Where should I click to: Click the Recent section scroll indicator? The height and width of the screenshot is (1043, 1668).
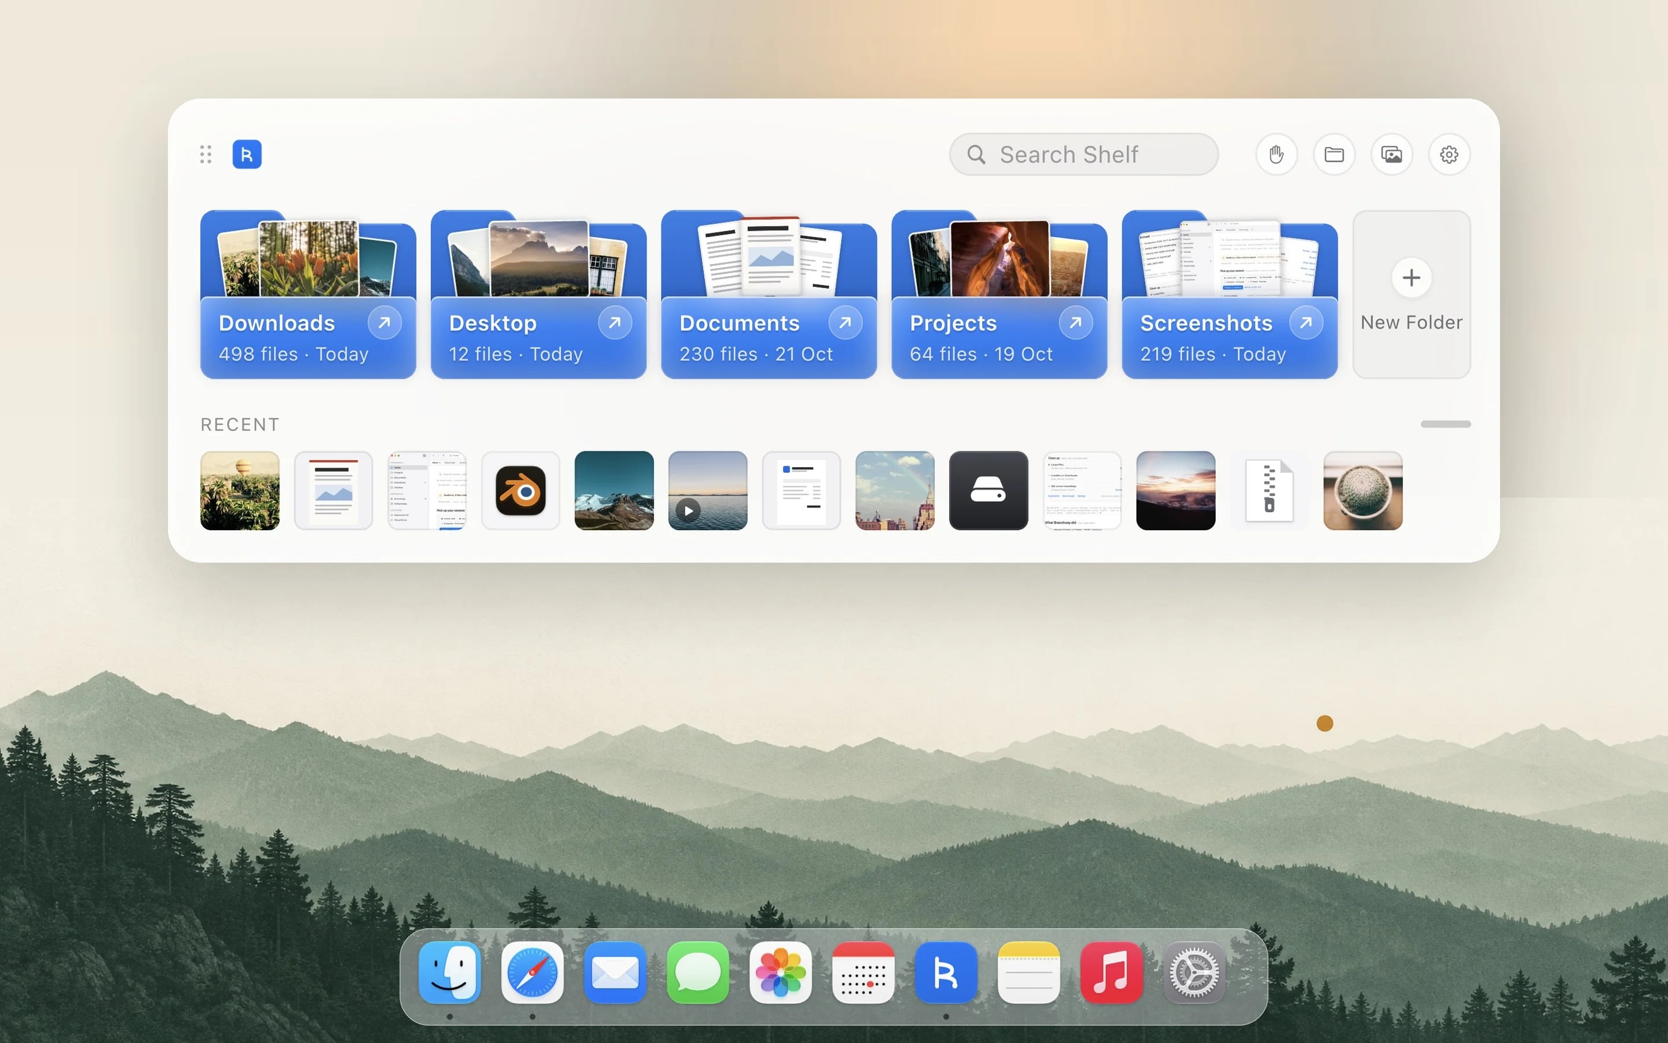[1446, 424]
